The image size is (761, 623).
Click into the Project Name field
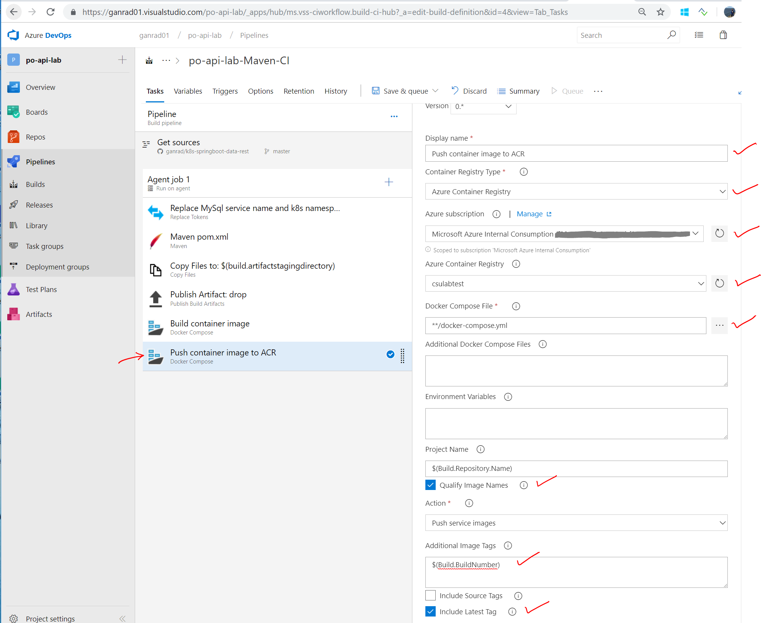click(576, 469)
